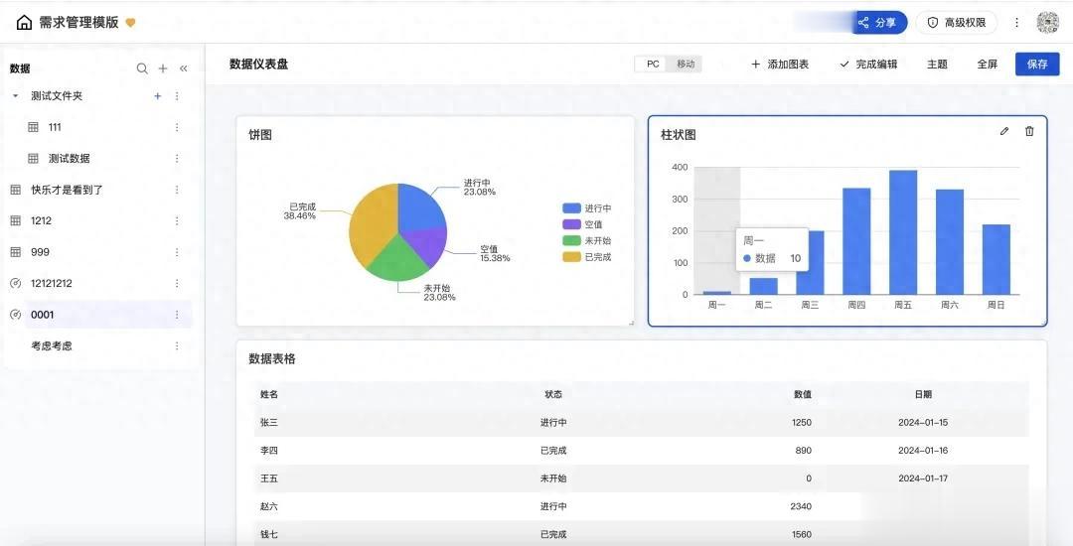
Task: Click the 状态 column header
Action: point(553,394)
